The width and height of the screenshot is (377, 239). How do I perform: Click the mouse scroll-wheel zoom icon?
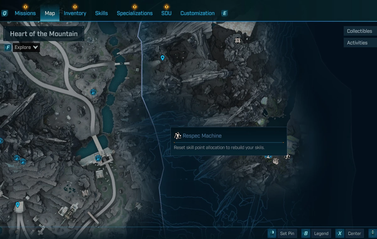click(372, 233)
